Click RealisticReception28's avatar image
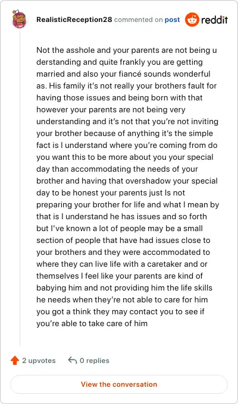 pyautogui.click(x=20, y=20)
